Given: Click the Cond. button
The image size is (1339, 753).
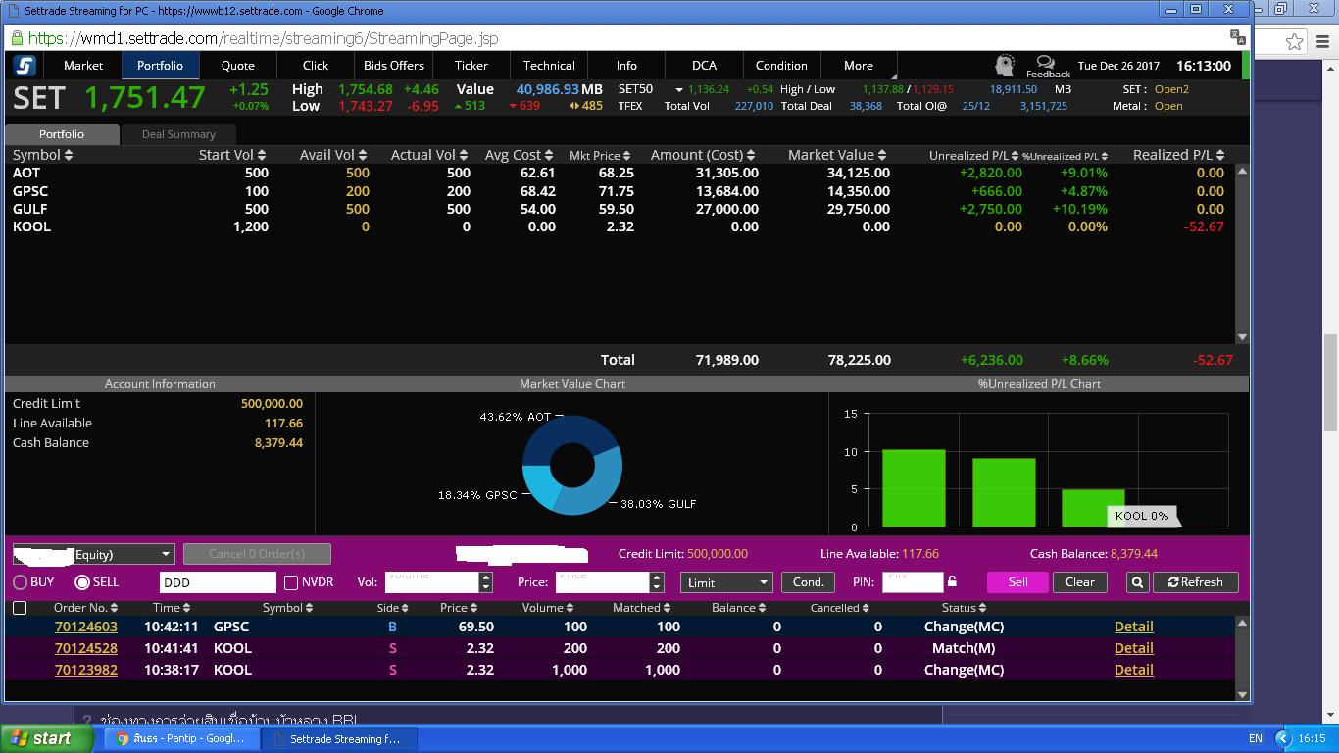Looking at the screenshot, I should point(808,582).
